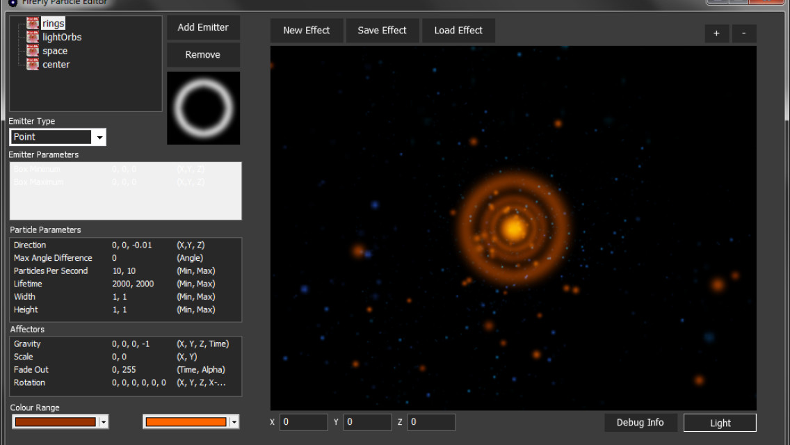Open the ring texture preview thumbnail
This screenshot has width=790, height=445.
click(203, 108)
